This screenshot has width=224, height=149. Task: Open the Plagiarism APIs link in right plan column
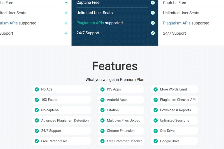(177, 23)
